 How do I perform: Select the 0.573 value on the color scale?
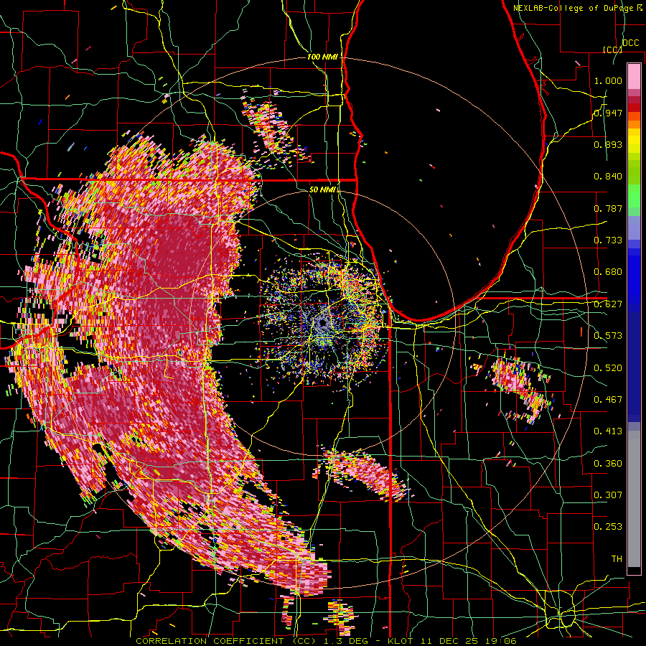tap(608, 336)
